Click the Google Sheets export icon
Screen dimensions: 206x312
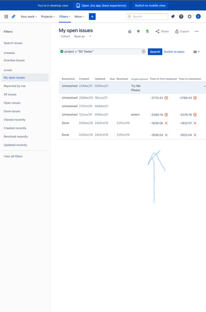click(147, 31)
